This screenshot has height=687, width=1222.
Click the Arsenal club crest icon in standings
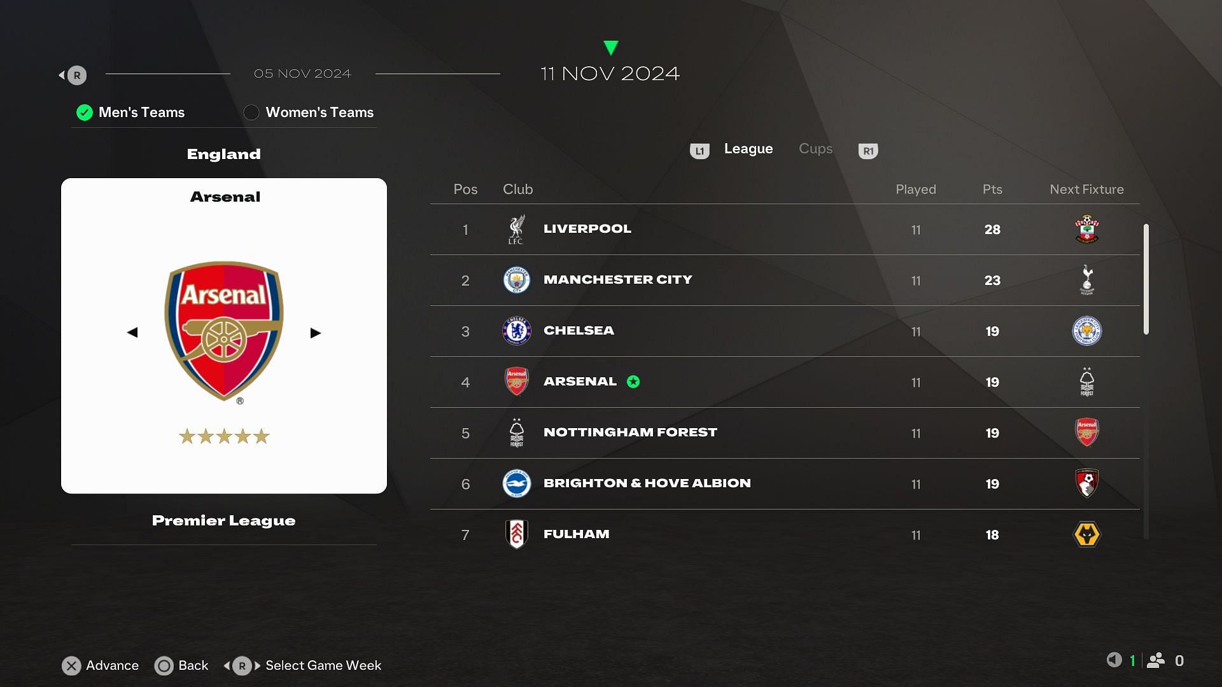pyautogui.click(x=516, y=382)
